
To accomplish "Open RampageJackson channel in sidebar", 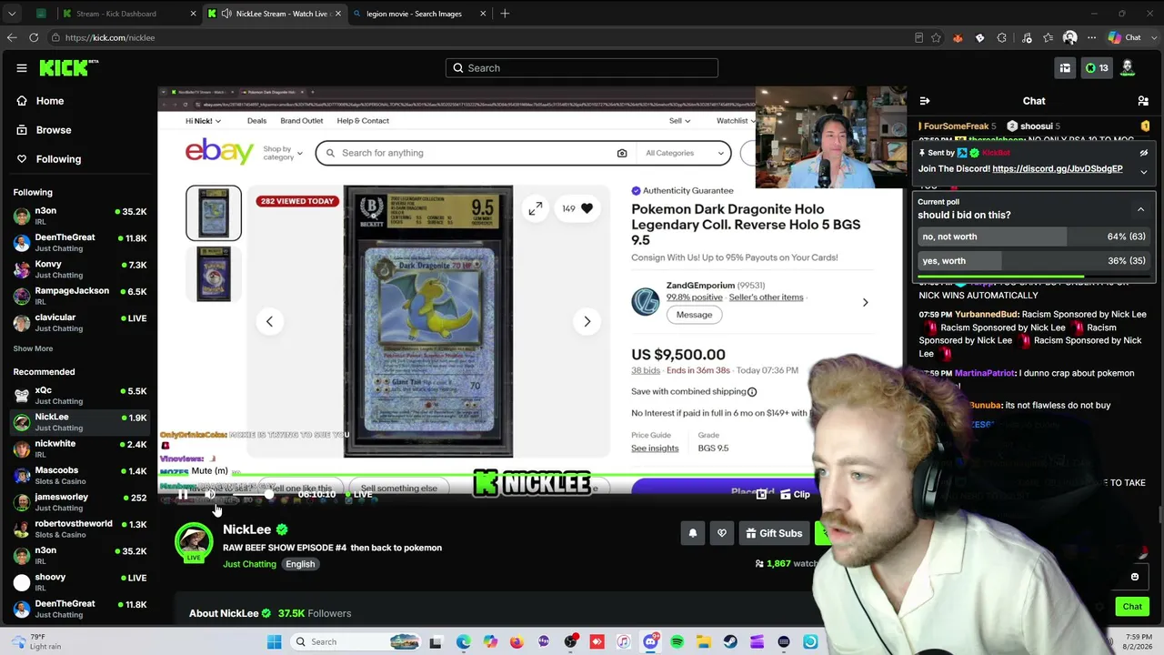I will (80, 296).
